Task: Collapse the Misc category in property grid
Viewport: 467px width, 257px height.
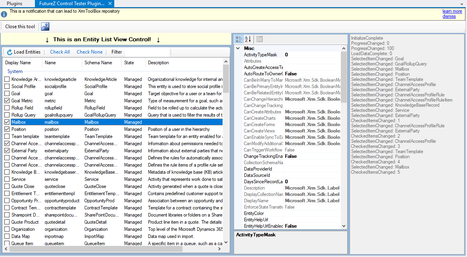Action: [238, 48]
